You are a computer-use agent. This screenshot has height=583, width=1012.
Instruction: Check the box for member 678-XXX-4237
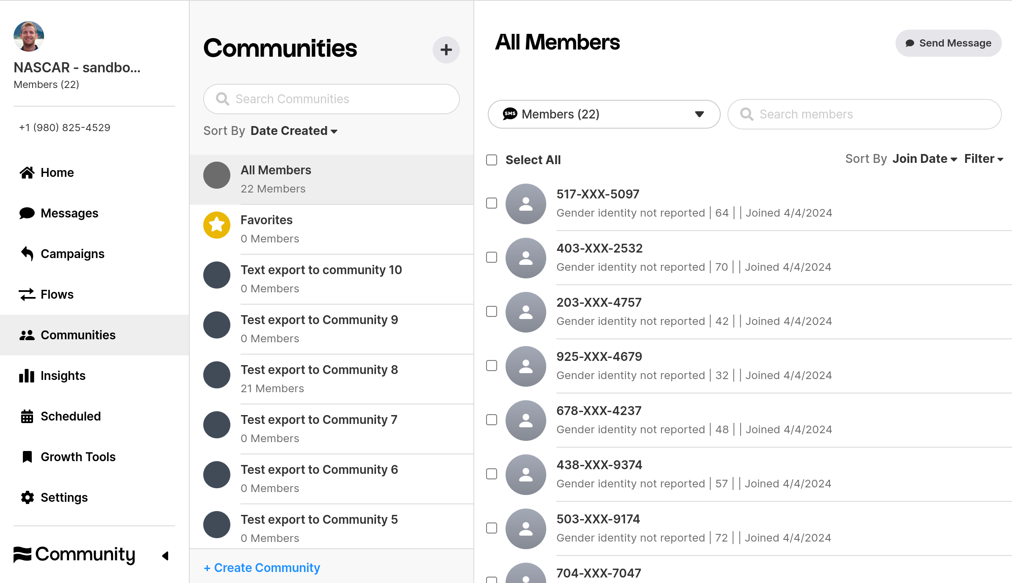click(492, 420)
